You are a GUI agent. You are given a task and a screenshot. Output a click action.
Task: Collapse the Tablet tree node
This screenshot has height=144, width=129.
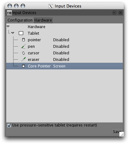(x=13, y=33)
